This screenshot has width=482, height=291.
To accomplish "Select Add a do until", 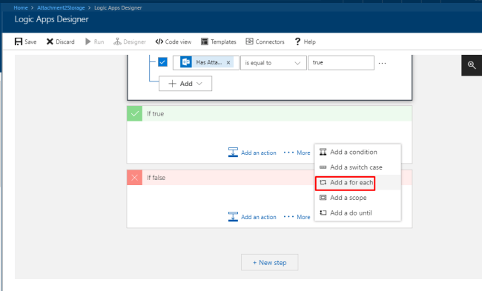I will (x=358, y=213).
